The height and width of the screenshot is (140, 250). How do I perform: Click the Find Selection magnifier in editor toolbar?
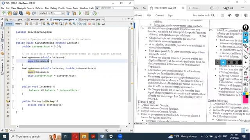(x=44, y=24)
